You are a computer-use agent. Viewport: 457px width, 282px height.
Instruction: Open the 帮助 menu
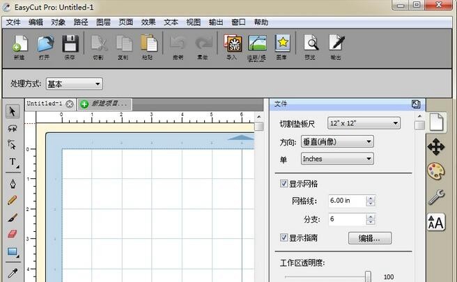point(261,22)
